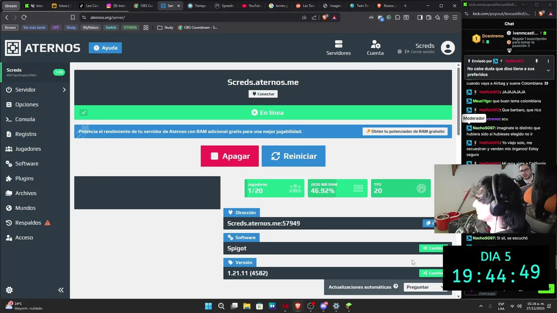Open Respaldos in the sidebar

[x=35, y=223]
